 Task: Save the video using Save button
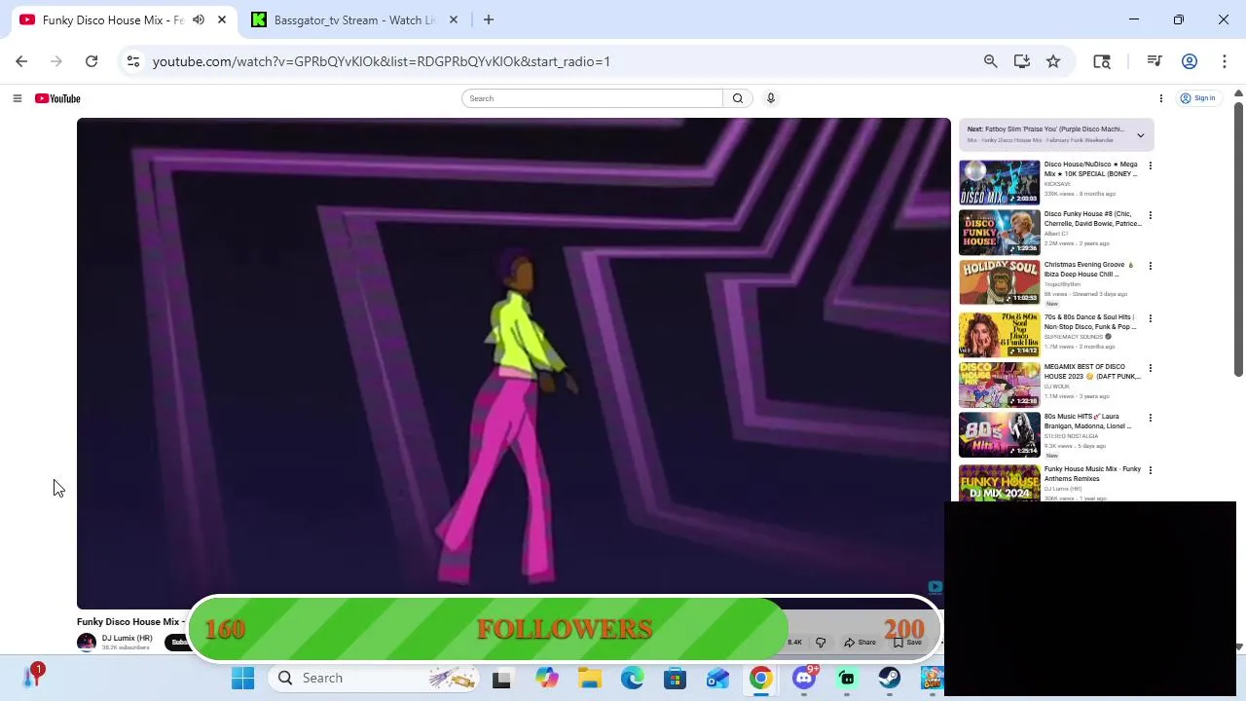click(x=907, y=643)
